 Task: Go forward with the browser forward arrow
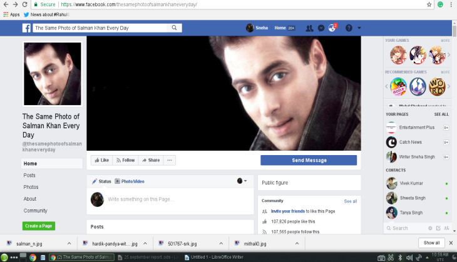coord(16,4)
